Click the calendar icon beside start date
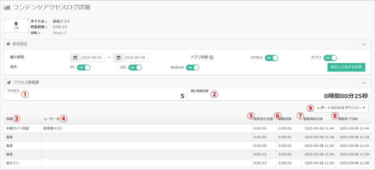 pyautogui.click(x=75, y=58)
